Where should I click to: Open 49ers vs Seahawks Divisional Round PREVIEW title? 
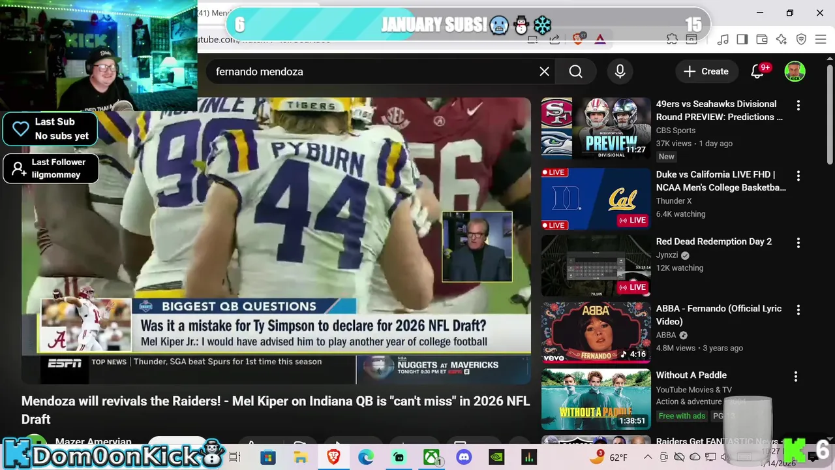719,110
